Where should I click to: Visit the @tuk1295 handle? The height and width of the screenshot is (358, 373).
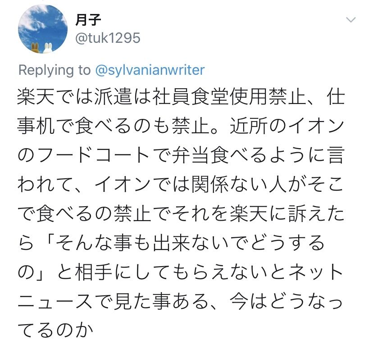click(x=108, y=38)
